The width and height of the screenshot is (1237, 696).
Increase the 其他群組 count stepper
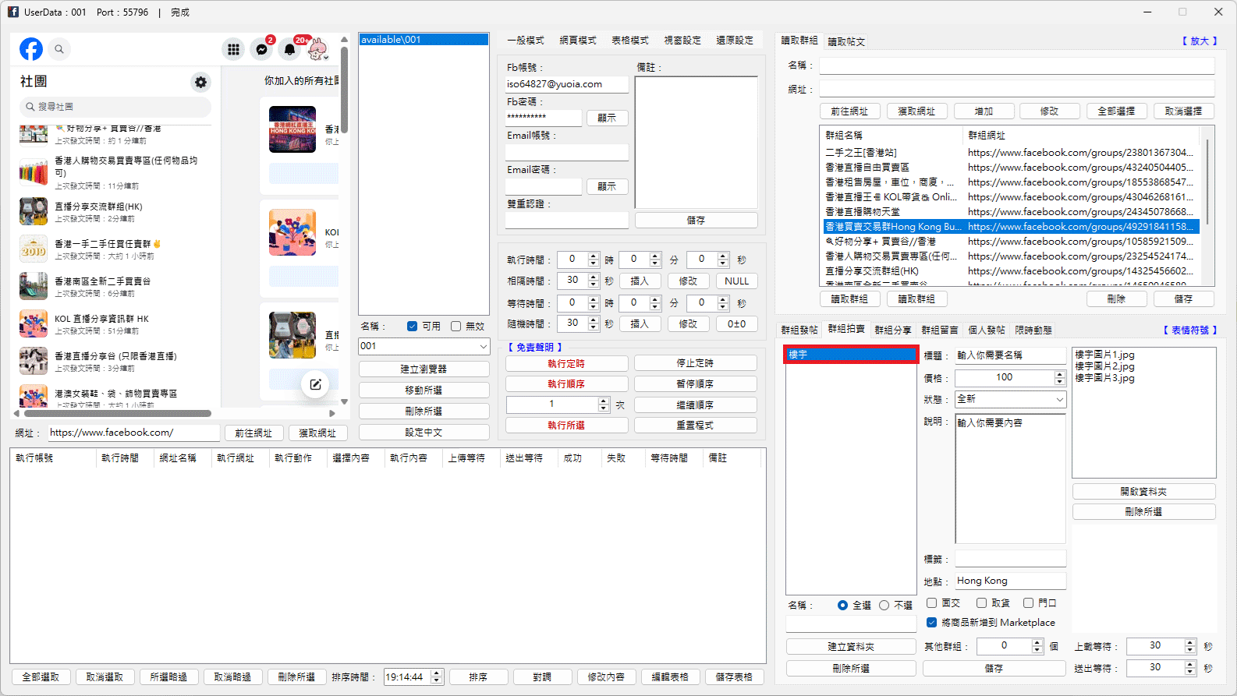click(1037, 643)
